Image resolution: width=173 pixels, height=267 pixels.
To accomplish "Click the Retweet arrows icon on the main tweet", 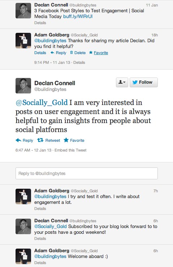I will coord(40,140).
